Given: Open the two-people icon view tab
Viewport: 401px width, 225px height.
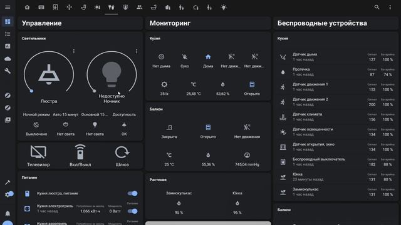Looking at the screenshot, I should 139,7.
